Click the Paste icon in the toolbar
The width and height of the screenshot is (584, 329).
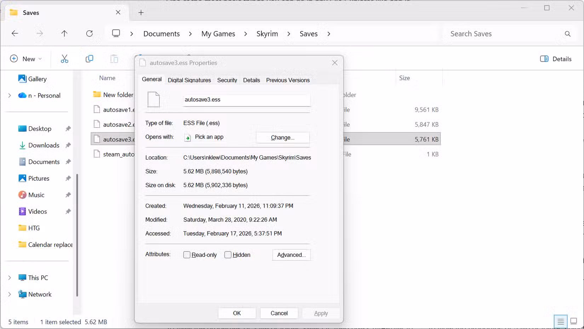click(114, 59)
